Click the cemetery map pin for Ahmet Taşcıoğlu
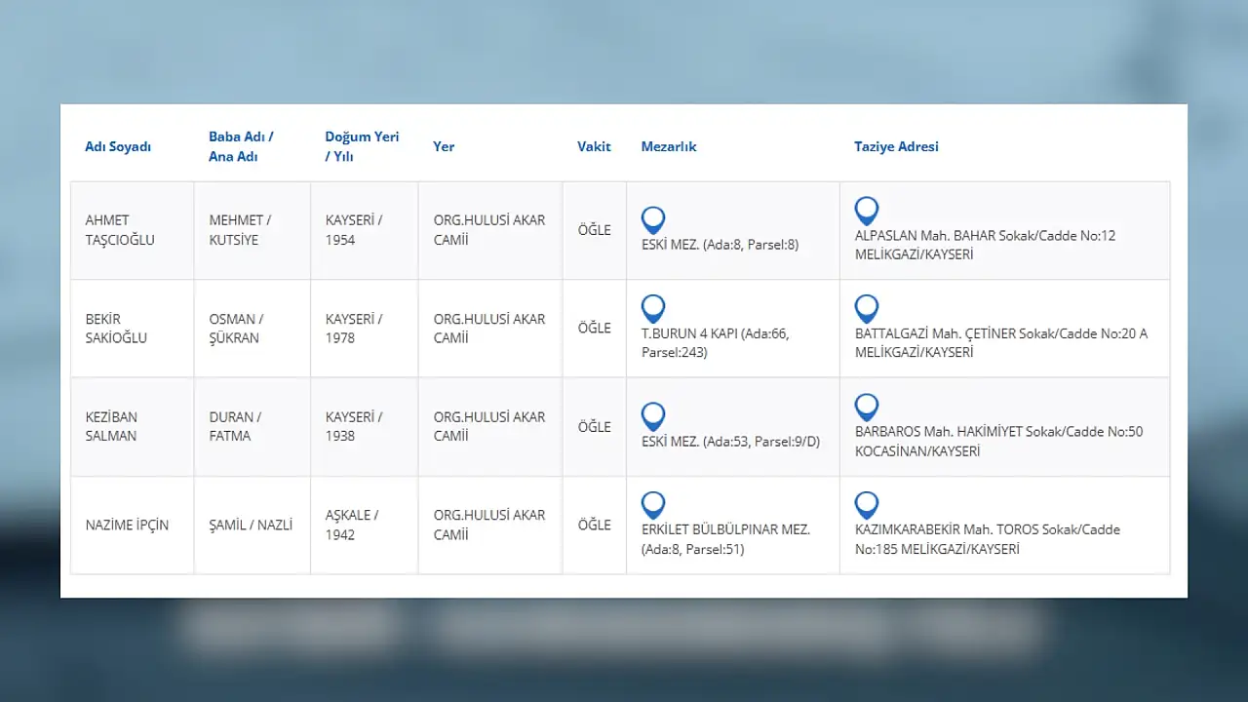1248x702 pixels. click(x=653, y=219)
